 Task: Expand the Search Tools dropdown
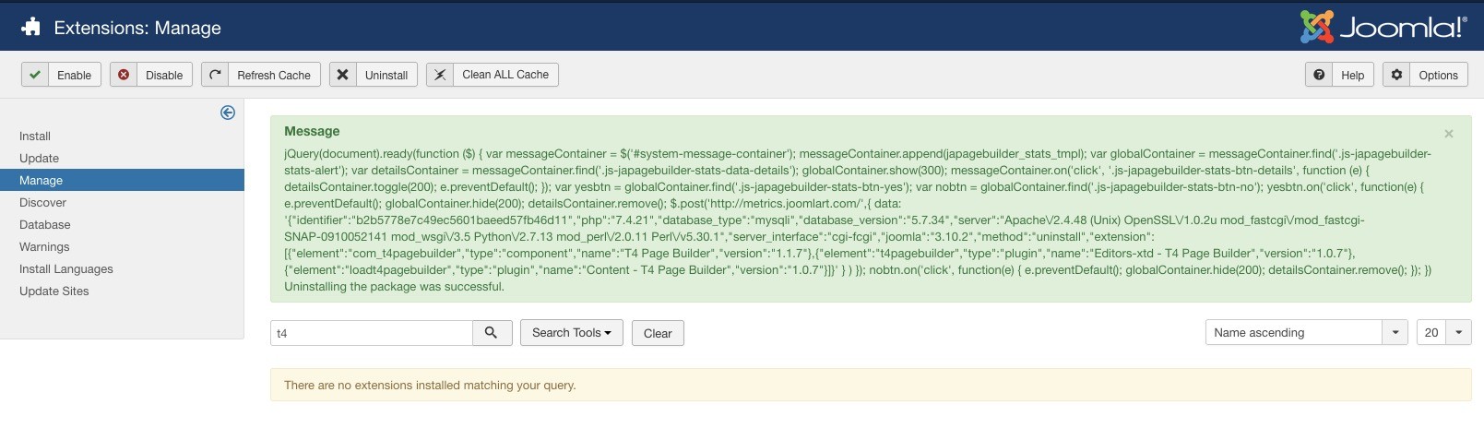click(571, 333)
